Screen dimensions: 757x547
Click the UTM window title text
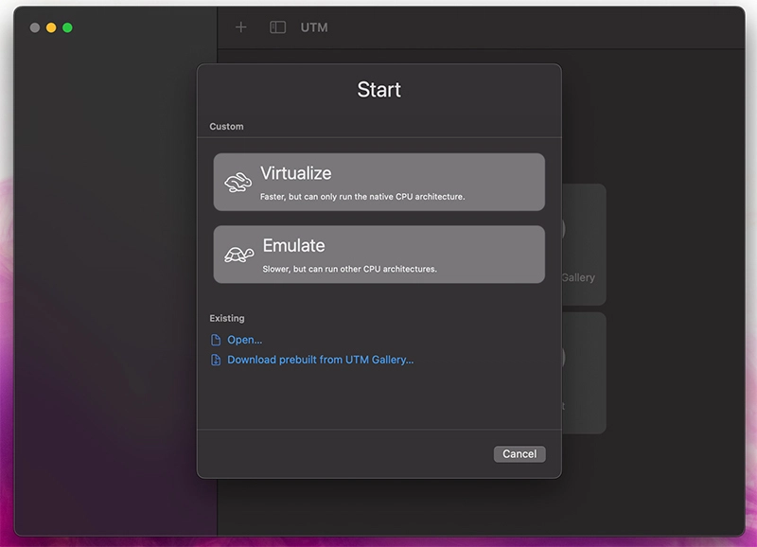tap(314, 27)
